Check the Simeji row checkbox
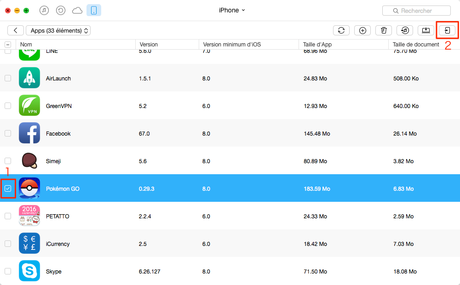460x285 pixels. [x=8, y=161]
